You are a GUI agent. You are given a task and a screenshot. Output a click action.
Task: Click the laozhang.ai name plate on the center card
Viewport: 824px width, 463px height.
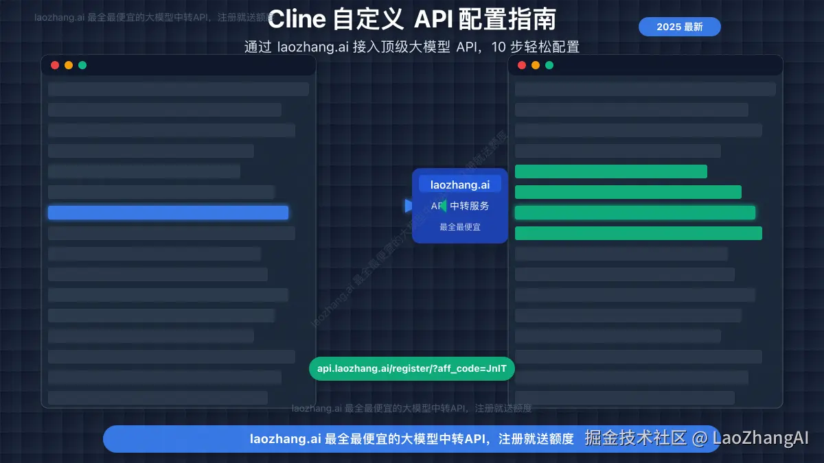coord(459,184)
